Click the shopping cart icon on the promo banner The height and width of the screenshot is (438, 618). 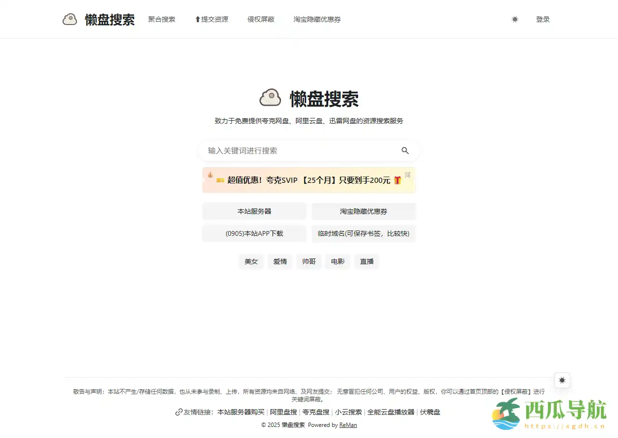pyautogui.click(x=407, y=174)
